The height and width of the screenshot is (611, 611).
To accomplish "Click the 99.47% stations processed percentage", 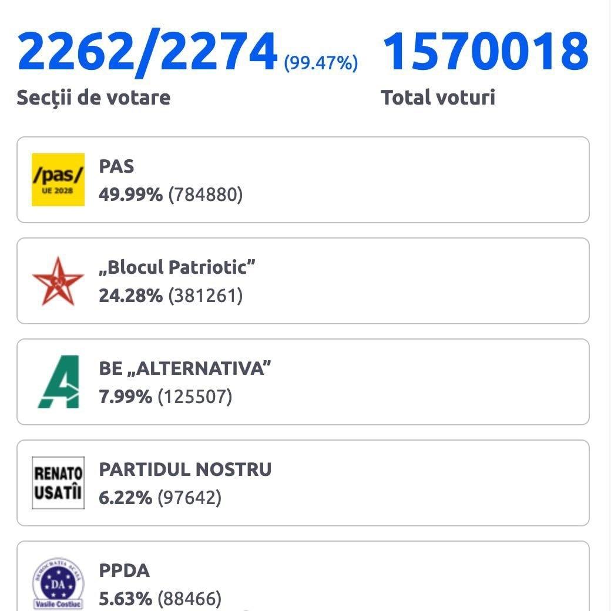I will pos(321,63).
